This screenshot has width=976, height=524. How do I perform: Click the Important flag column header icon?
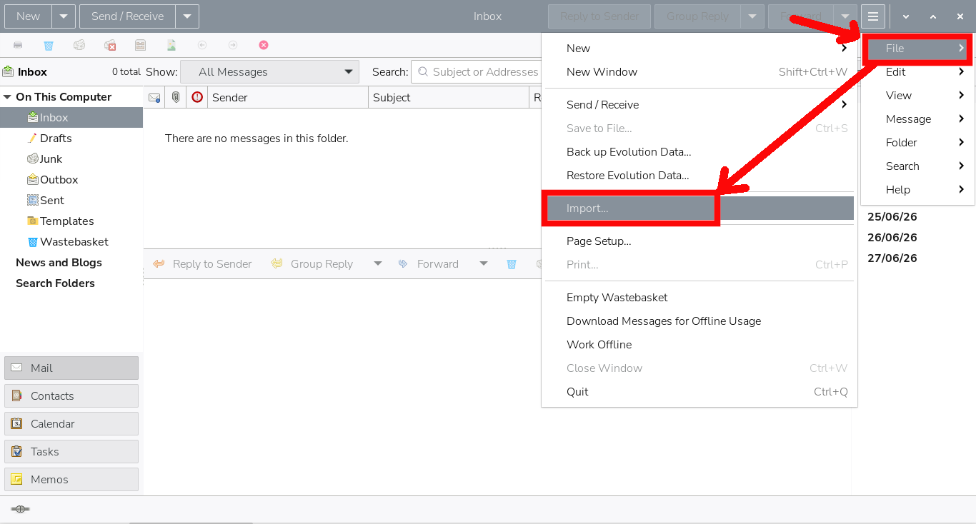[x=197, y=97]
